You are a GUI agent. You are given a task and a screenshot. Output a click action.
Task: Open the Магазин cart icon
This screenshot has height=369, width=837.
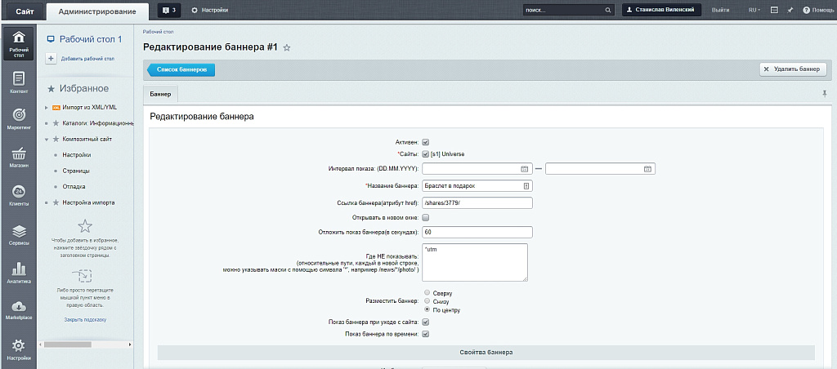click(x=18, y=157)
